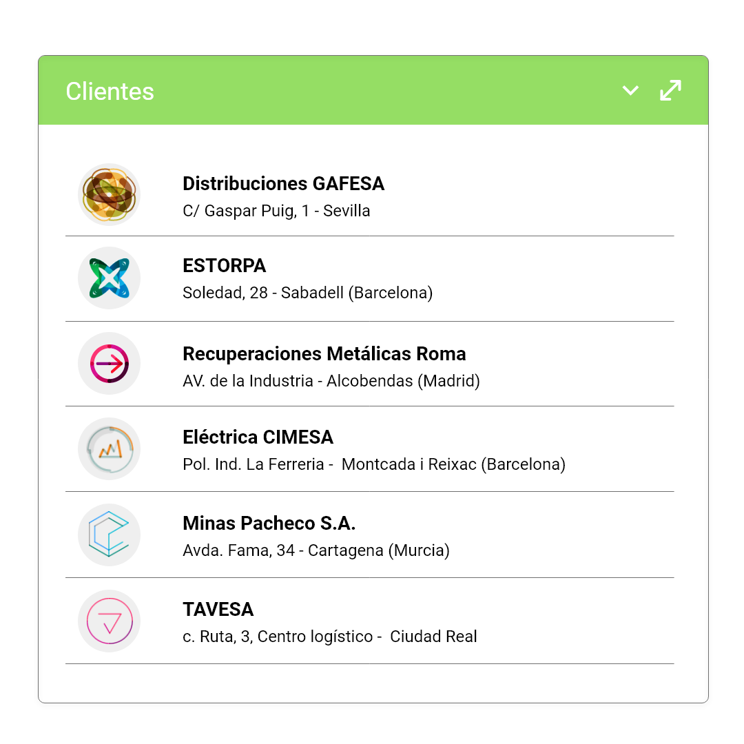Collapse the Clientes panel with chevron
The width and height of the screenshot is (744, 744).
tap(630, 90)
